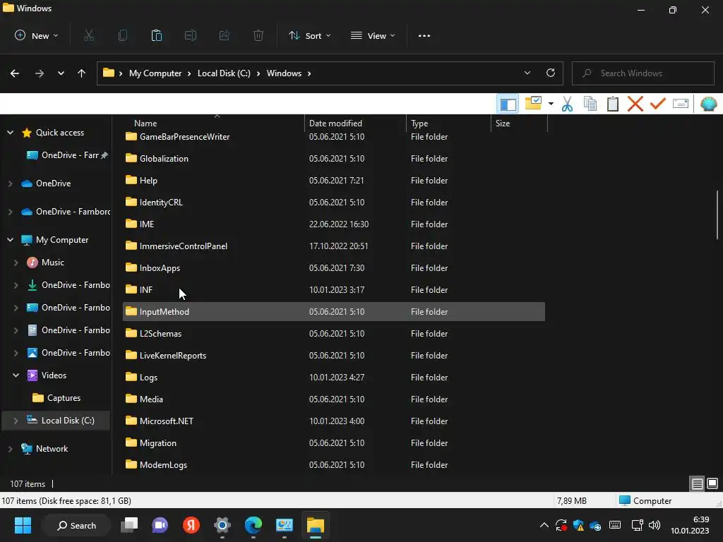The width and height of the screenshot is (723, 542).
Task: Open Microsoft Edge from the taskbar
Action: pos(253,525)
